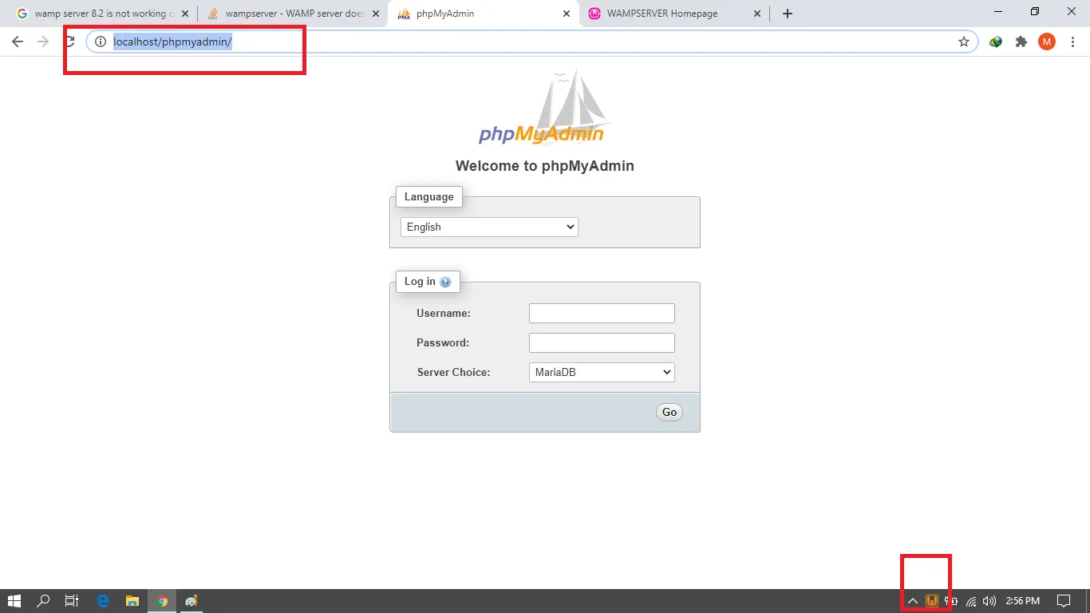Go forward in browser history

click(x=43, y=42)
